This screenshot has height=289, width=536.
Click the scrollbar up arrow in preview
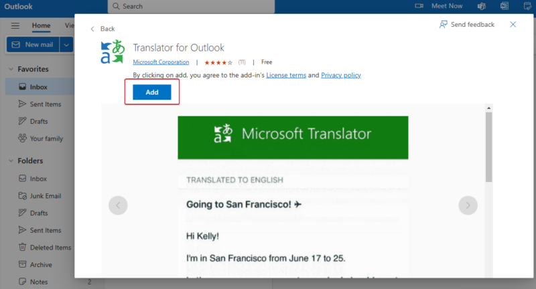(x=489, y=108)
